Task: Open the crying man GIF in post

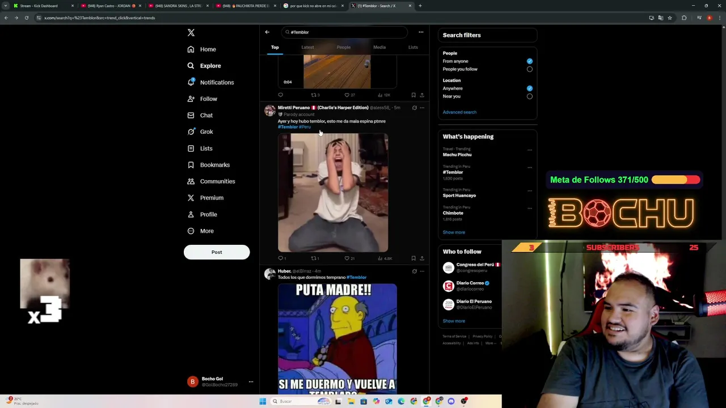Action: click(333, 193)
